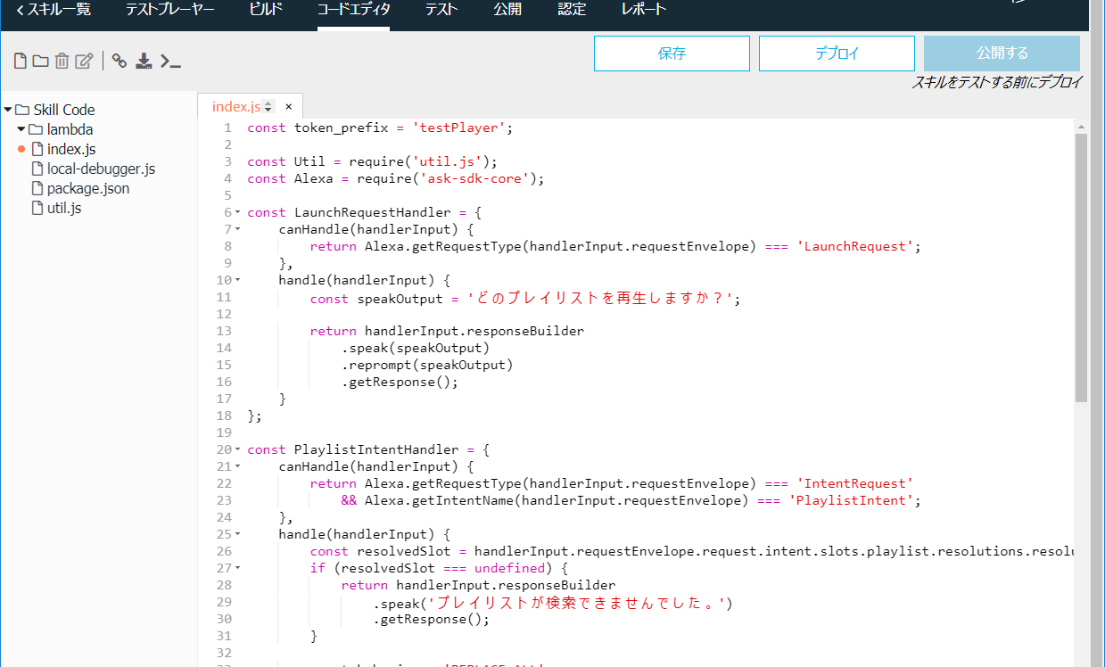Open the 認定 tab

tap(572, 10)
